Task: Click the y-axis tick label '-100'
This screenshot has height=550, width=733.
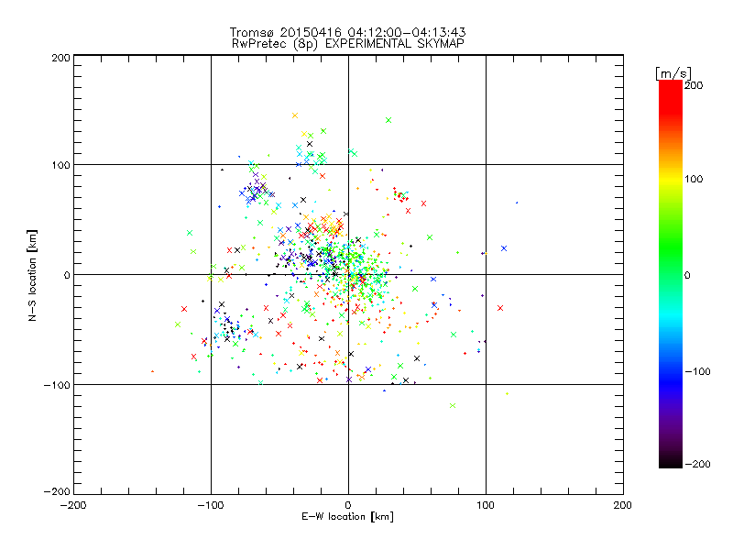Action: (57, 385)
